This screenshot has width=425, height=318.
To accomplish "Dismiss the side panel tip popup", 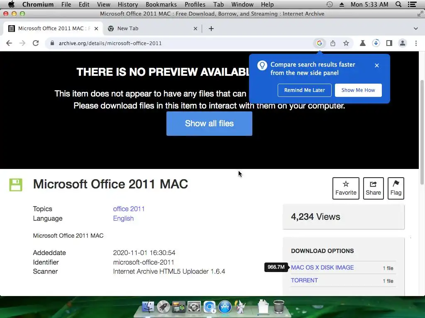I will click(377, 65).
